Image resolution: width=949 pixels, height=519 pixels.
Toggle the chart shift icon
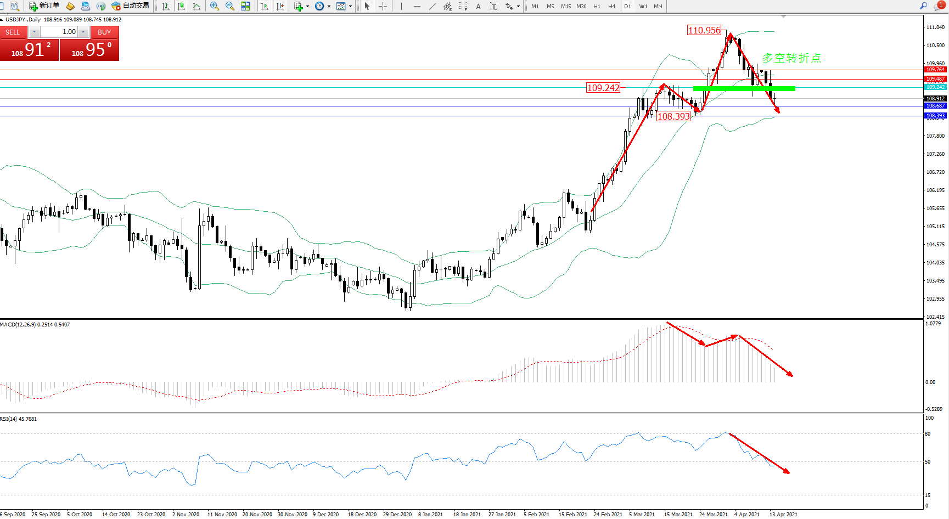(280, 6)
